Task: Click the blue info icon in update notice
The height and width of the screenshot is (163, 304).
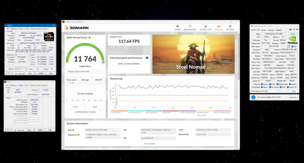Action: tap(253, 97)
